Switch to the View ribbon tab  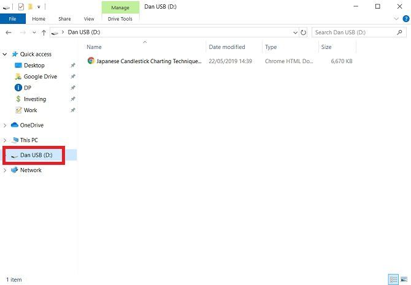[x=89, y=19]
